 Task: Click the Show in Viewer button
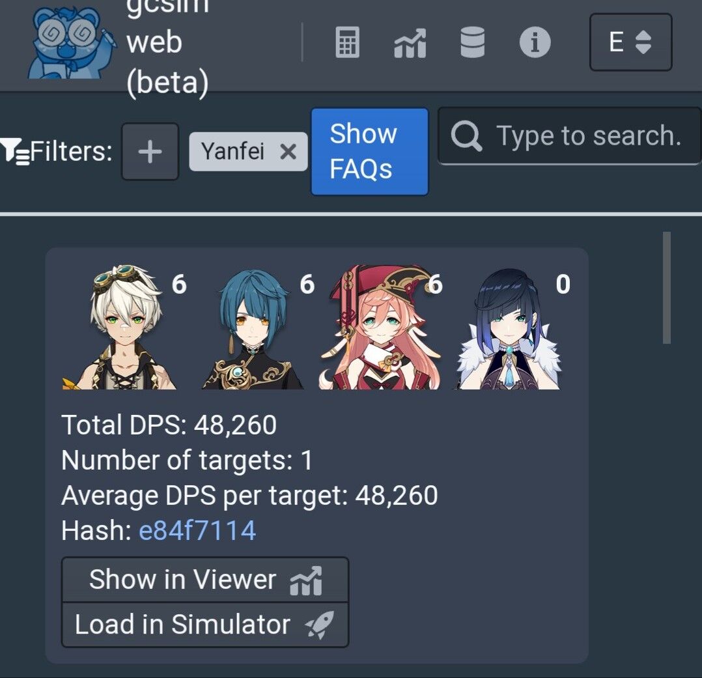click(205, 580)
